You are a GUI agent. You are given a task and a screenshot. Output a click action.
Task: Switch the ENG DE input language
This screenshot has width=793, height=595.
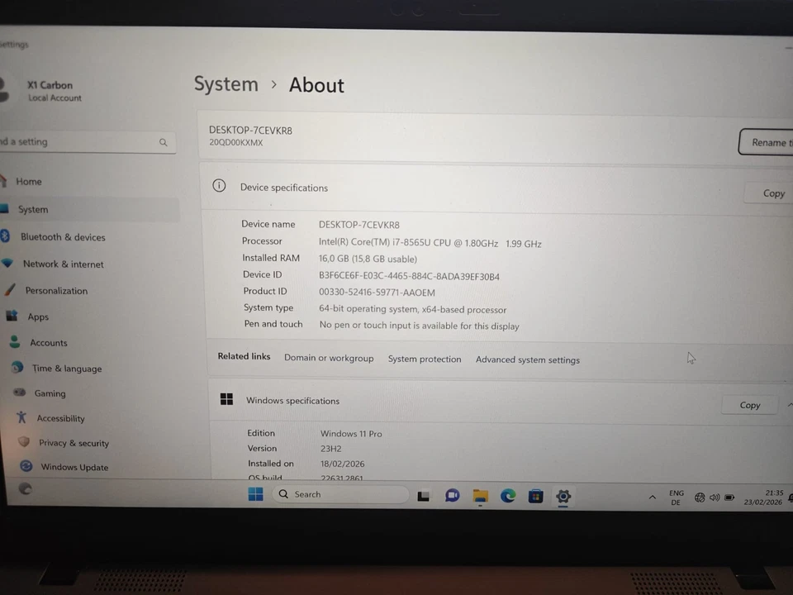point(677,497)
